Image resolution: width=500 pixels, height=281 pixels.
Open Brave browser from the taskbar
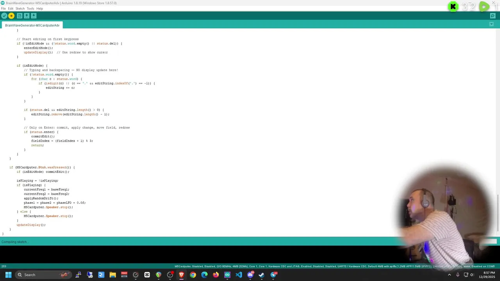pos(181,275)
